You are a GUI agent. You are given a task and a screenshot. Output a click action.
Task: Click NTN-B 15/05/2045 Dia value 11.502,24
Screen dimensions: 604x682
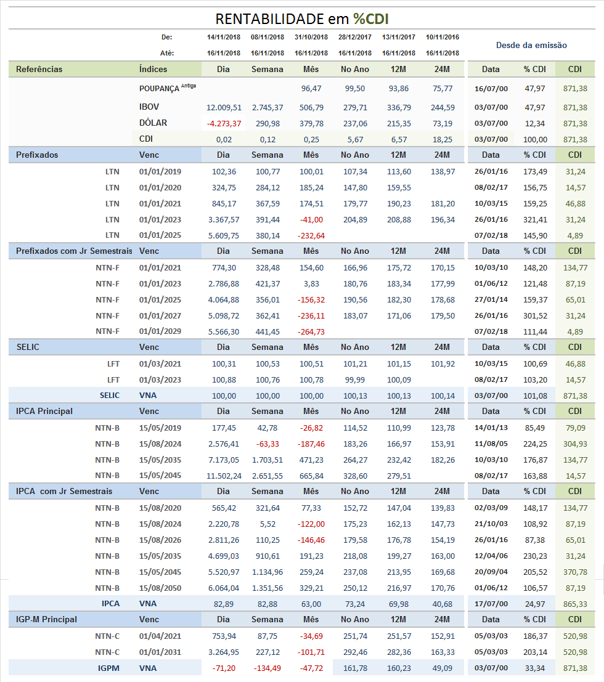(224, 476)
